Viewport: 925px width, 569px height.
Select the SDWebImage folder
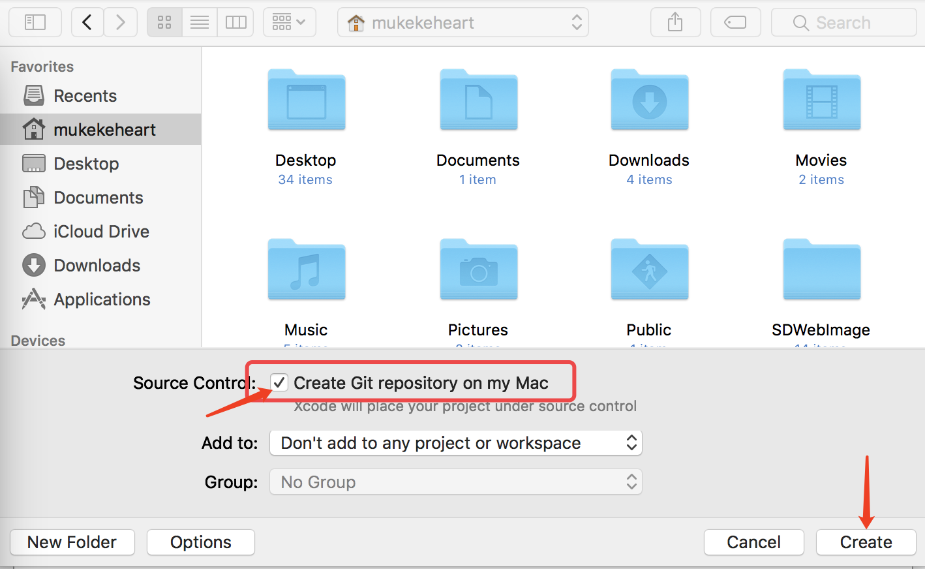pos(821,273)
